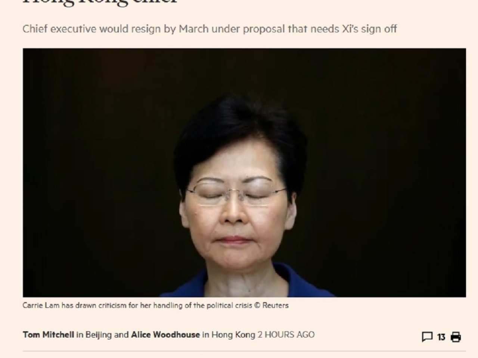Viewport: 478px width, 358px height.
Task: Click the divider line below the byline
Action: tap(244, 351)
